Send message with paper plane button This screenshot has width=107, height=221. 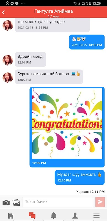coord(100,202)
